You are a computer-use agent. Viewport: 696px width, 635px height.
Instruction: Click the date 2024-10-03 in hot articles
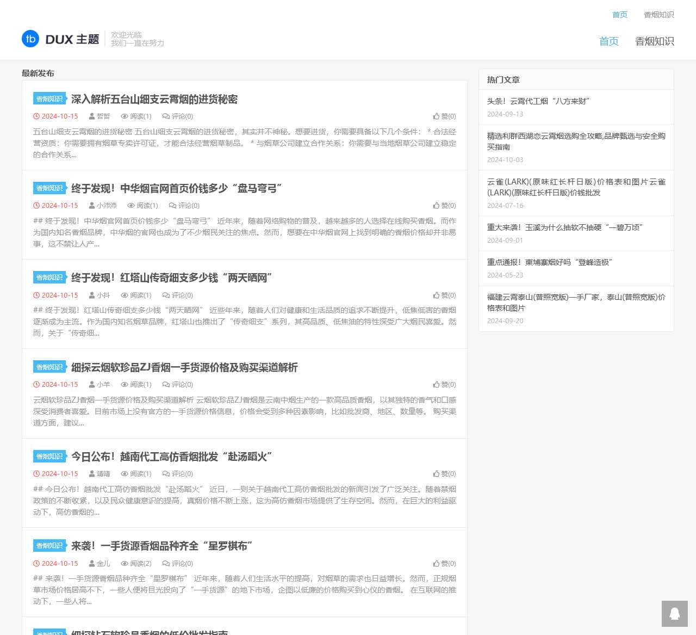[x=505, y=160]
